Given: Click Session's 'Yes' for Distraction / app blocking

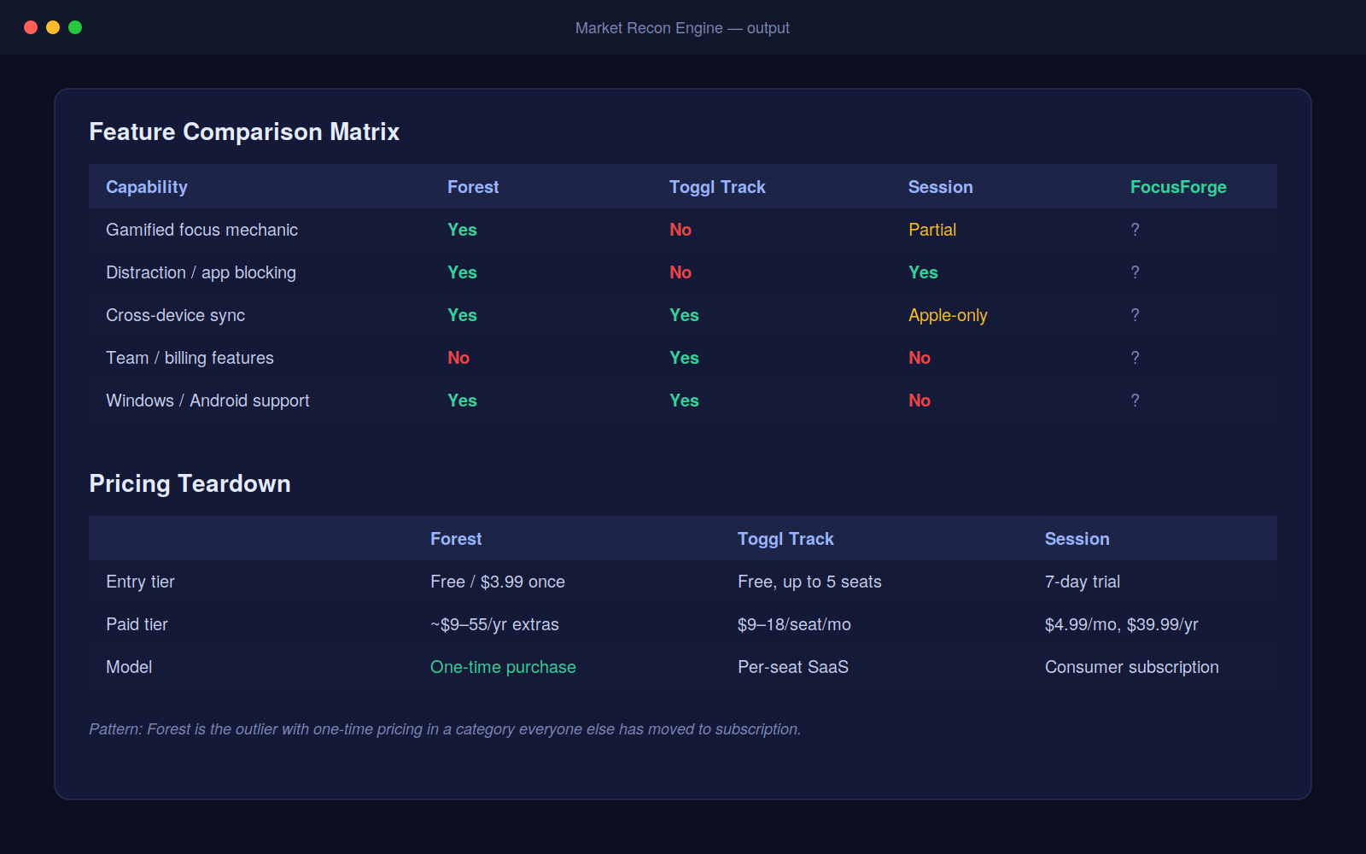Looking at the screenshot, I should [x=923, y=272].
